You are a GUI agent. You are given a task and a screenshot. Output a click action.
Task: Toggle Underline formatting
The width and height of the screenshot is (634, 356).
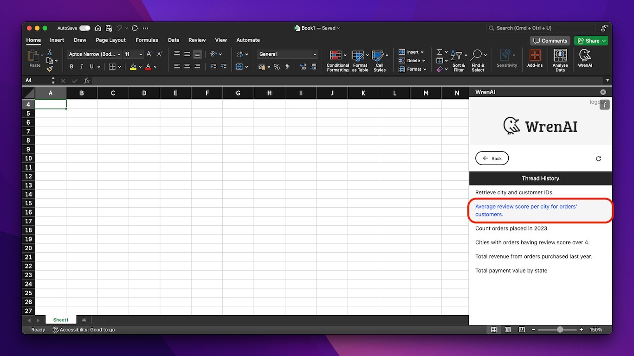[x=91, y=67]
